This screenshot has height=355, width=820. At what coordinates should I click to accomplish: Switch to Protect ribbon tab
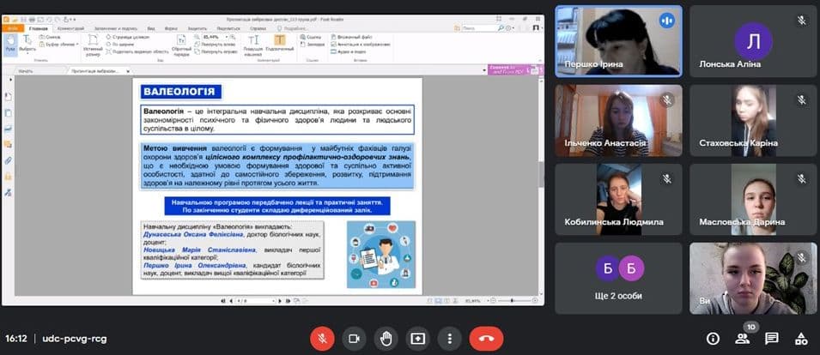197,28
